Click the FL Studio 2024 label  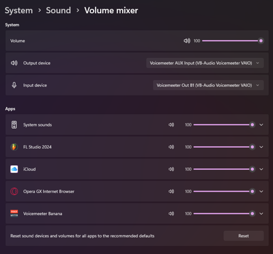[x=38, y=147]
